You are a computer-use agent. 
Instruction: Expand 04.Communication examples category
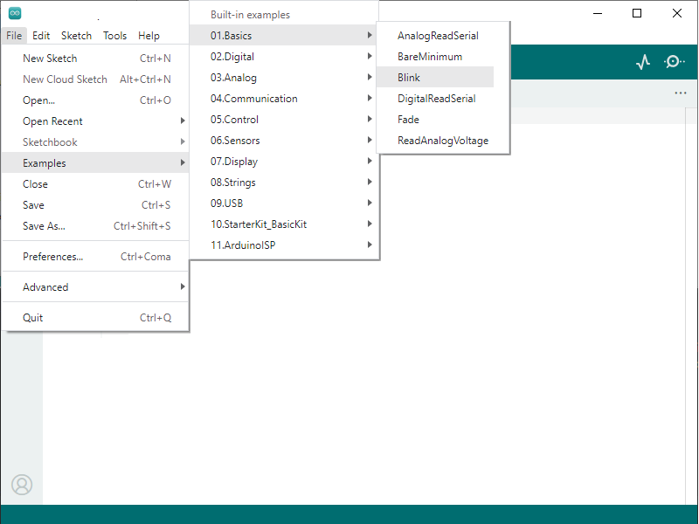(285, 99)
